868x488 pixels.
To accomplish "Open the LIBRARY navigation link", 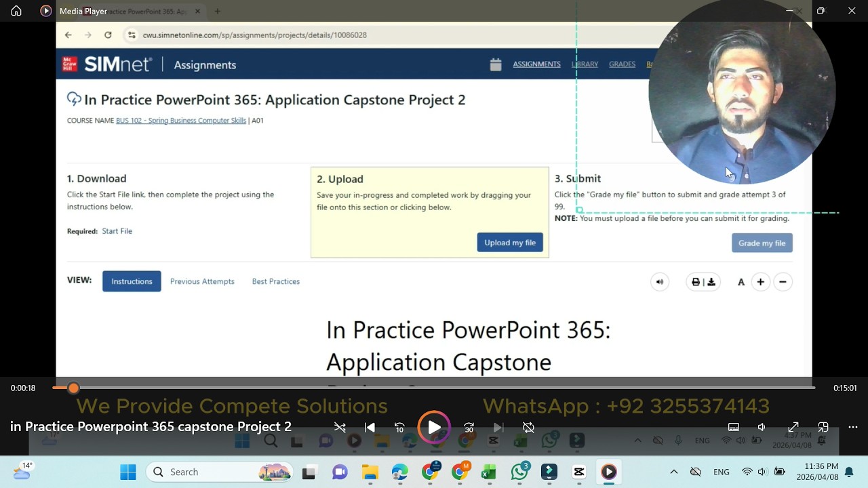I will pyautogui.click(x=585, y=64).
